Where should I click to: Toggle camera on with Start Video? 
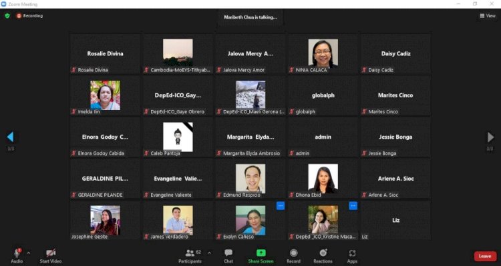(x=51, y=256)
